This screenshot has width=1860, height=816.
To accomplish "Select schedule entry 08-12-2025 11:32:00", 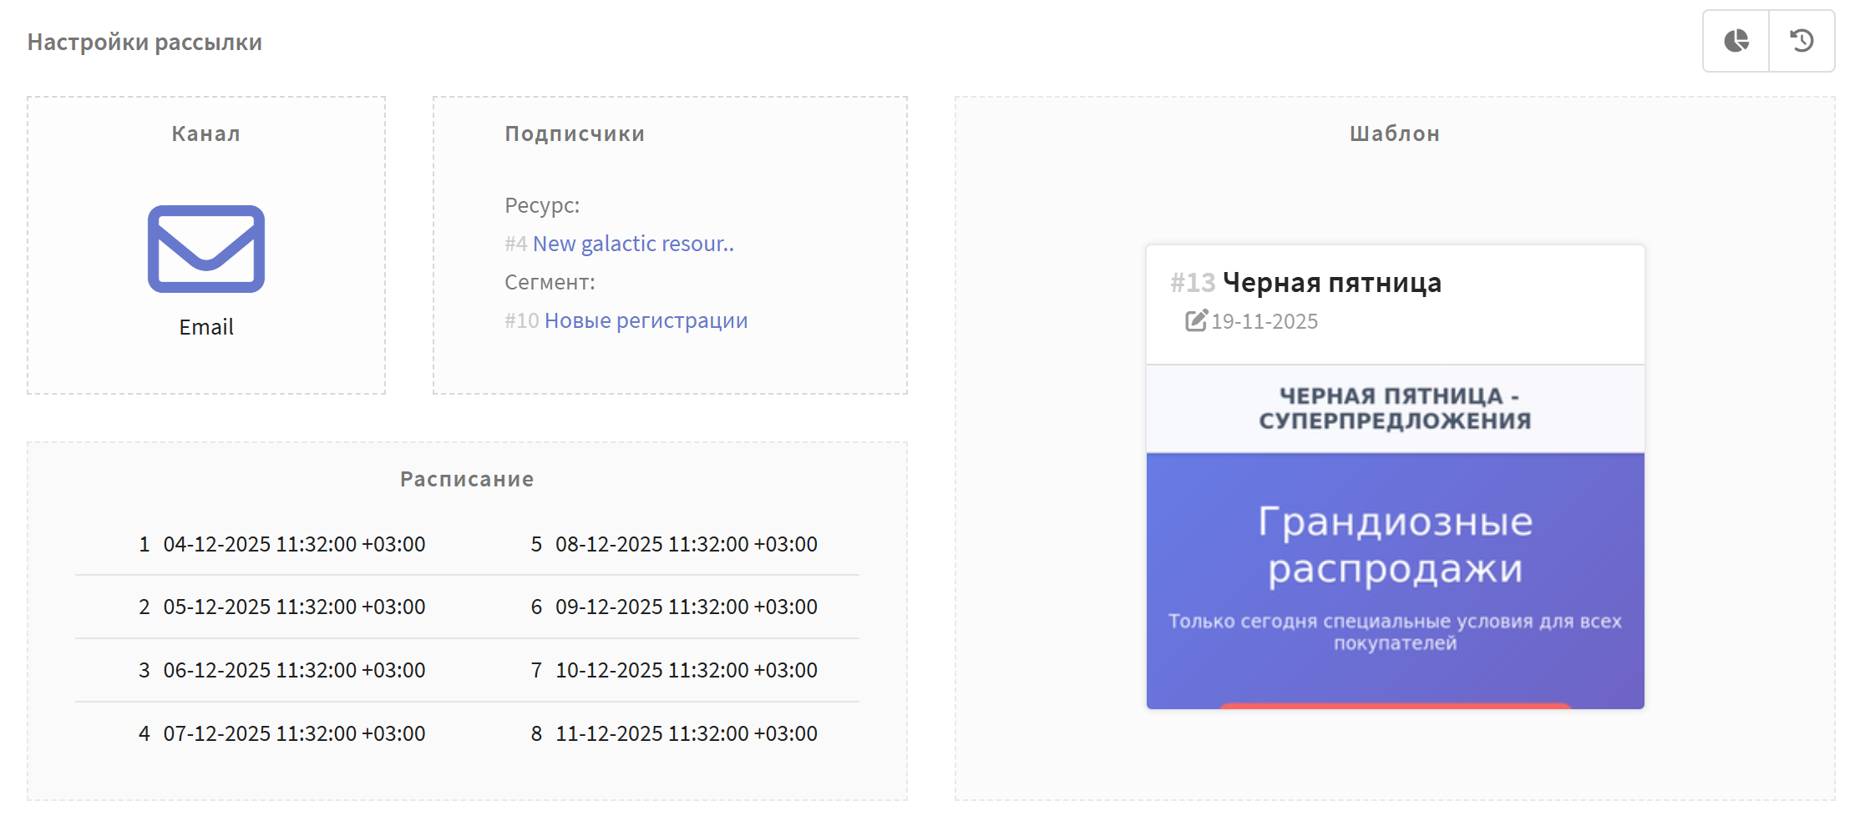I will [686, 544].
